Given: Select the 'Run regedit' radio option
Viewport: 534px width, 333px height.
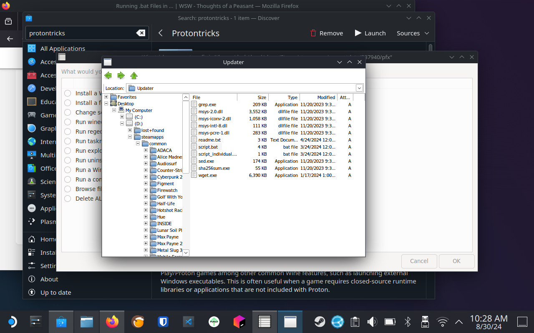Looking at the screenshot, I should tap(68, 132).
